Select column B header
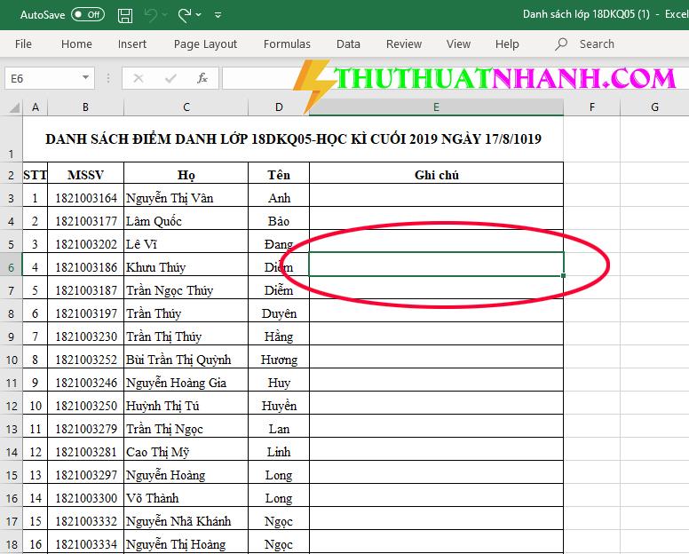Image resolution: width=689 pixels, height=554 pixels. pos(86,107)
